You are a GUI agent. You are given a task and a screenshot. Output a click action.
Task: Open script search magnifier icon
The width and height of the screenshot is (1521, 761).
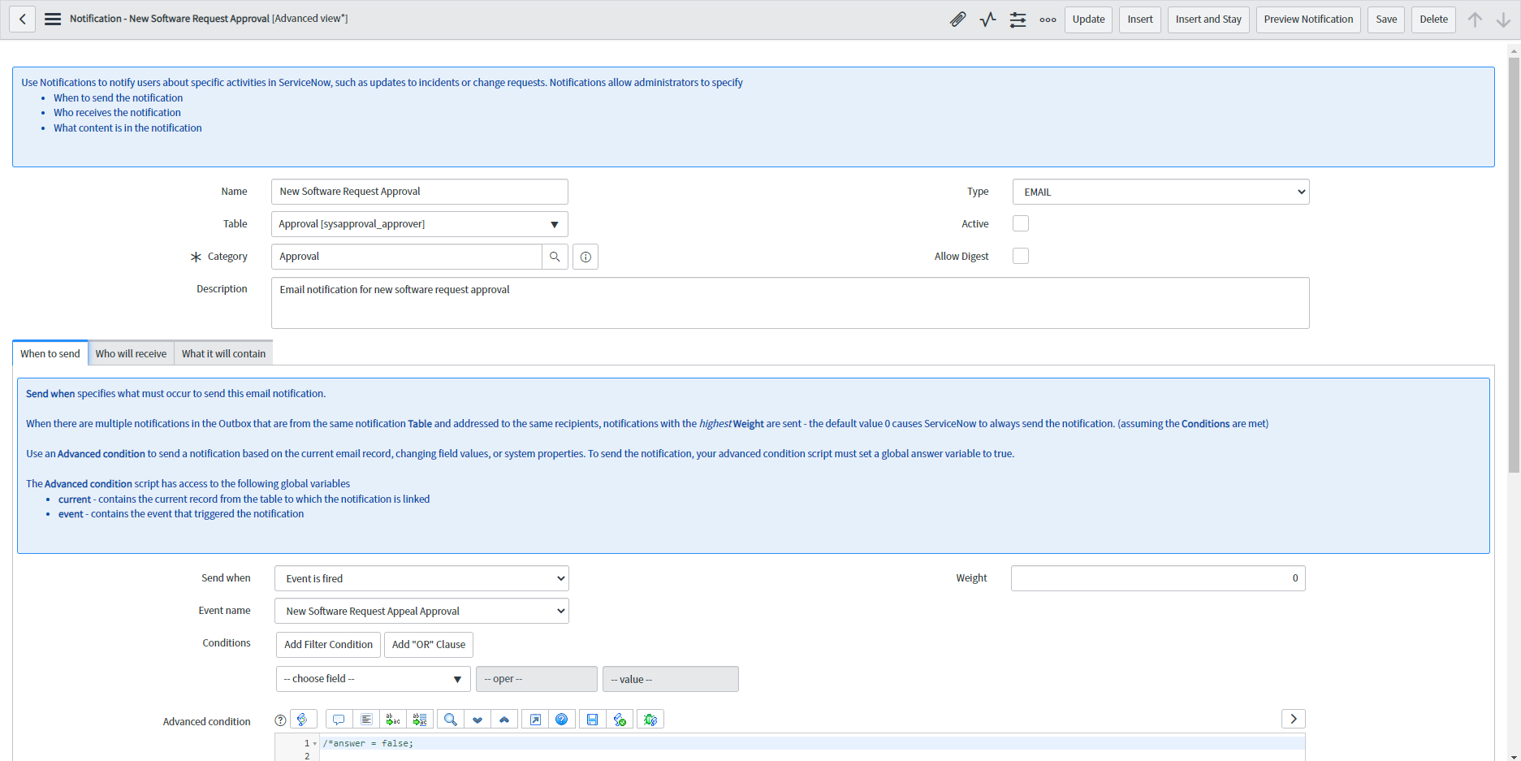(x=451, y=720)
